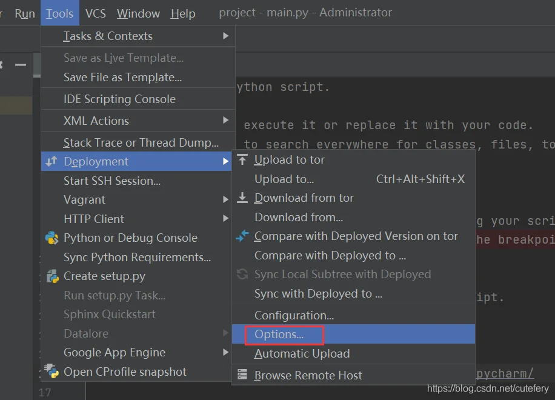Toggle Automatic Upload in Deployment submenu
Image resolution: width=555 pixels, height=400 pixels.
pyautogui.click(x=302, y=353)
